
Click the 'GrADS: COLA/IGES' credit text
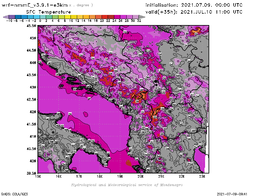click(14, 194)
